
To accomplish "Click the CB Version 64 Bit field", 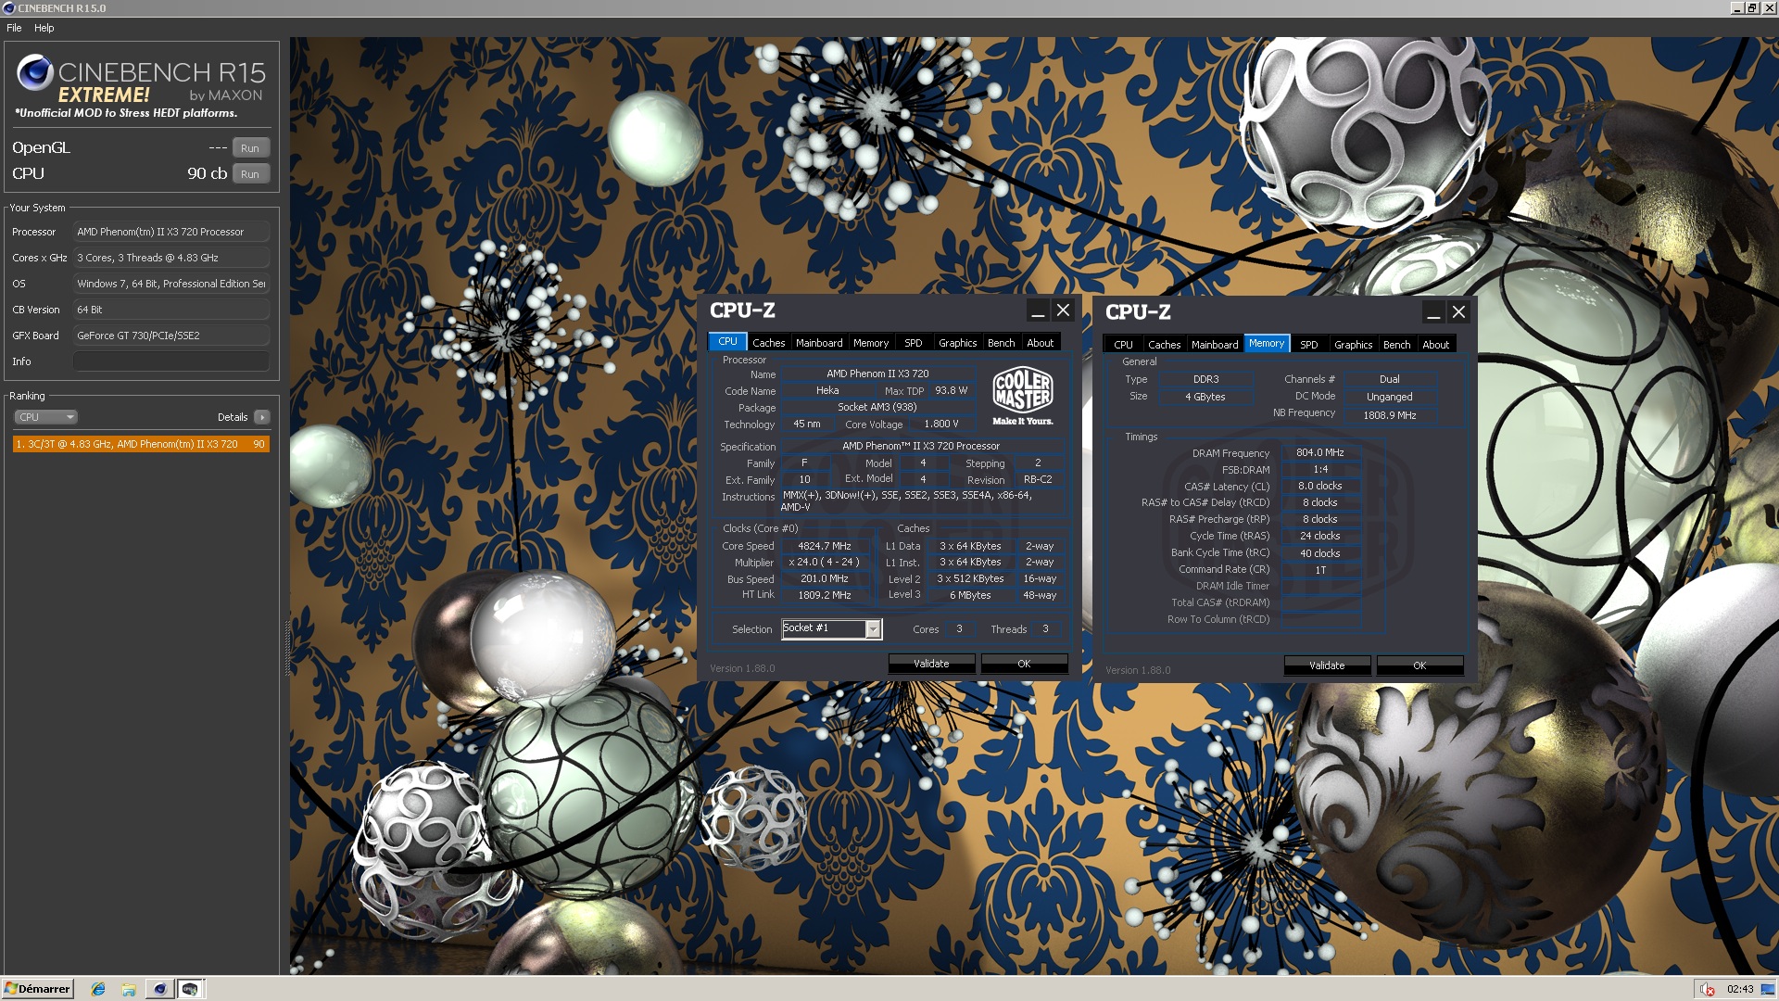I will point(171,310).
